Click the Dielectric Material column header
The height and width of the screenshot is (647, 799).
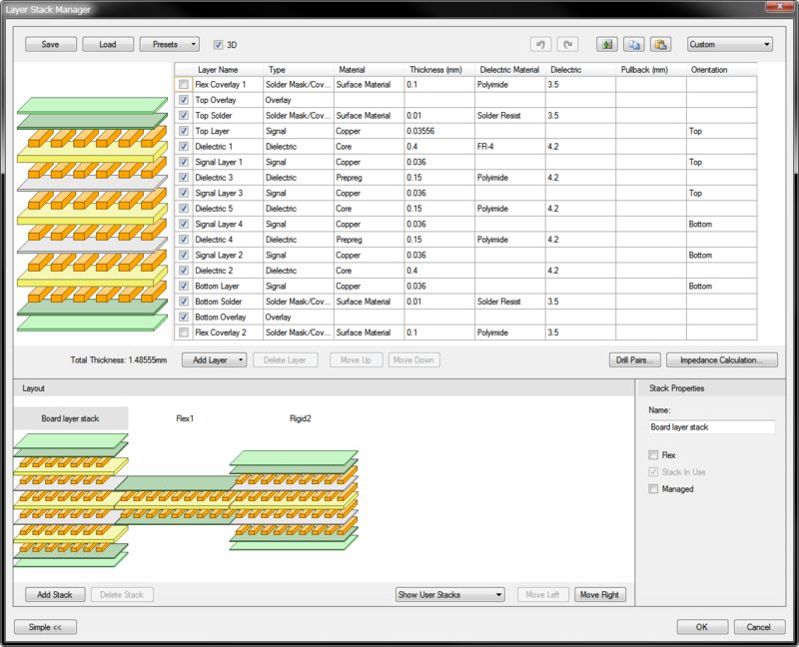pyautogui.click(x=509, y=70)
